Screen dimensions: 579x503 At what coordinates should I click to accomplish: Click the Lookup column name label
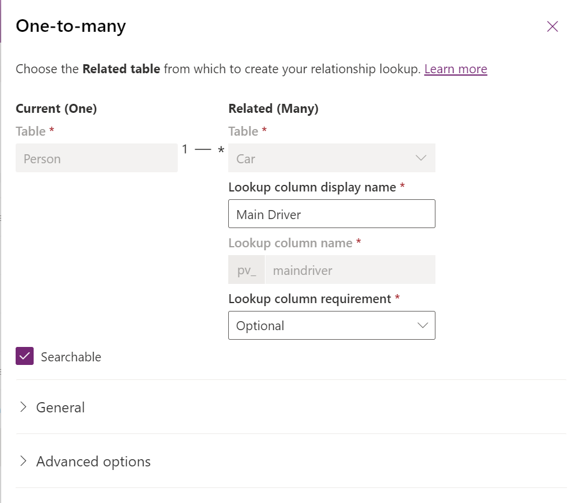click(290, 243)
